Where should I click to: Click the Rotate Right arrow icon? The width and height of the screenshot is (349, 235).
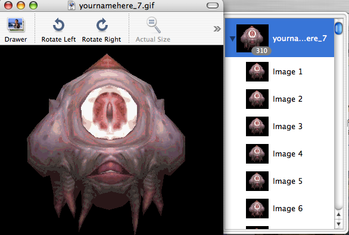tap(102, 24)
